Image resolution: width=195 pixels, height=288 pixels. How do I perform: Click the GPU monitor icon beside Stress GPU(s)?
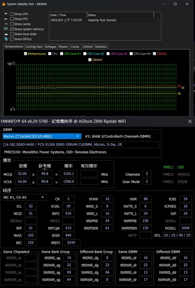6,39
